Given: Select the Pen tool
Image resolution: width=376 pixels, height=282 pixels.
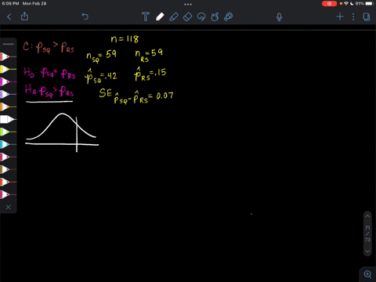Looking at the screenshot, I should click(x=160, y=16).
